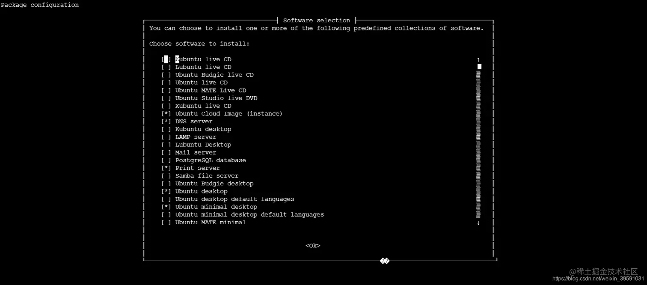Uncheck the Ubuntu Cloud Image (instance) box
This screenshot has height=285, width=647.
(x=166, y=114)
